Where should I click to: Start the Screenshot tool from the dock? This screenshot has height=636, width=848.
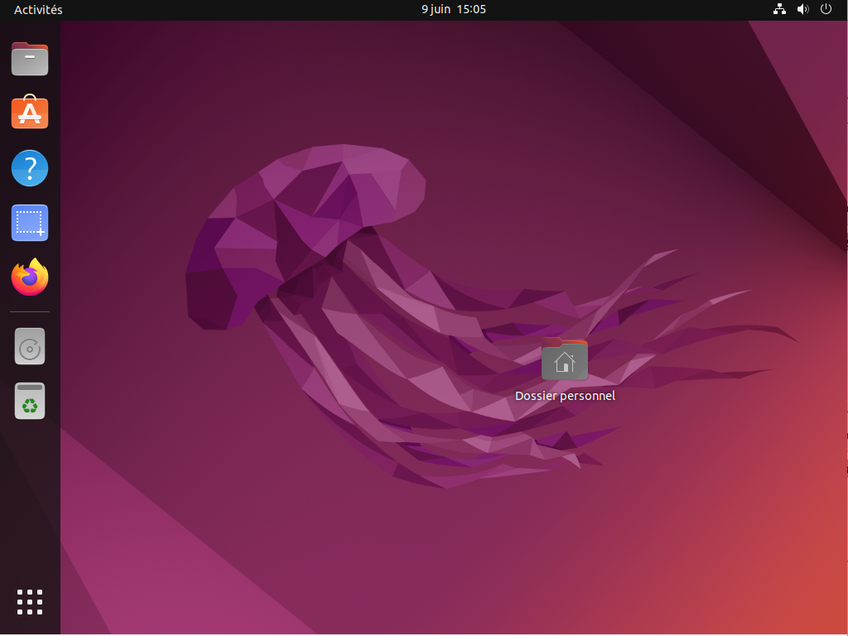click(30, 223)
